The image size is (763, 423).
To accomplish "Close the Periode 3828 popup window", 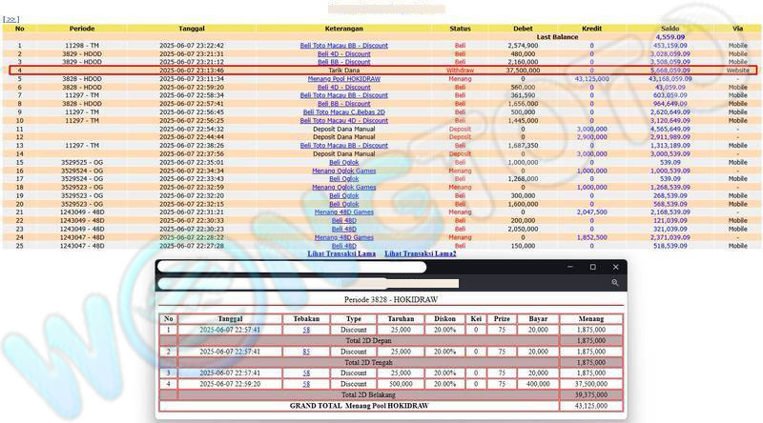I will [616, 268].
